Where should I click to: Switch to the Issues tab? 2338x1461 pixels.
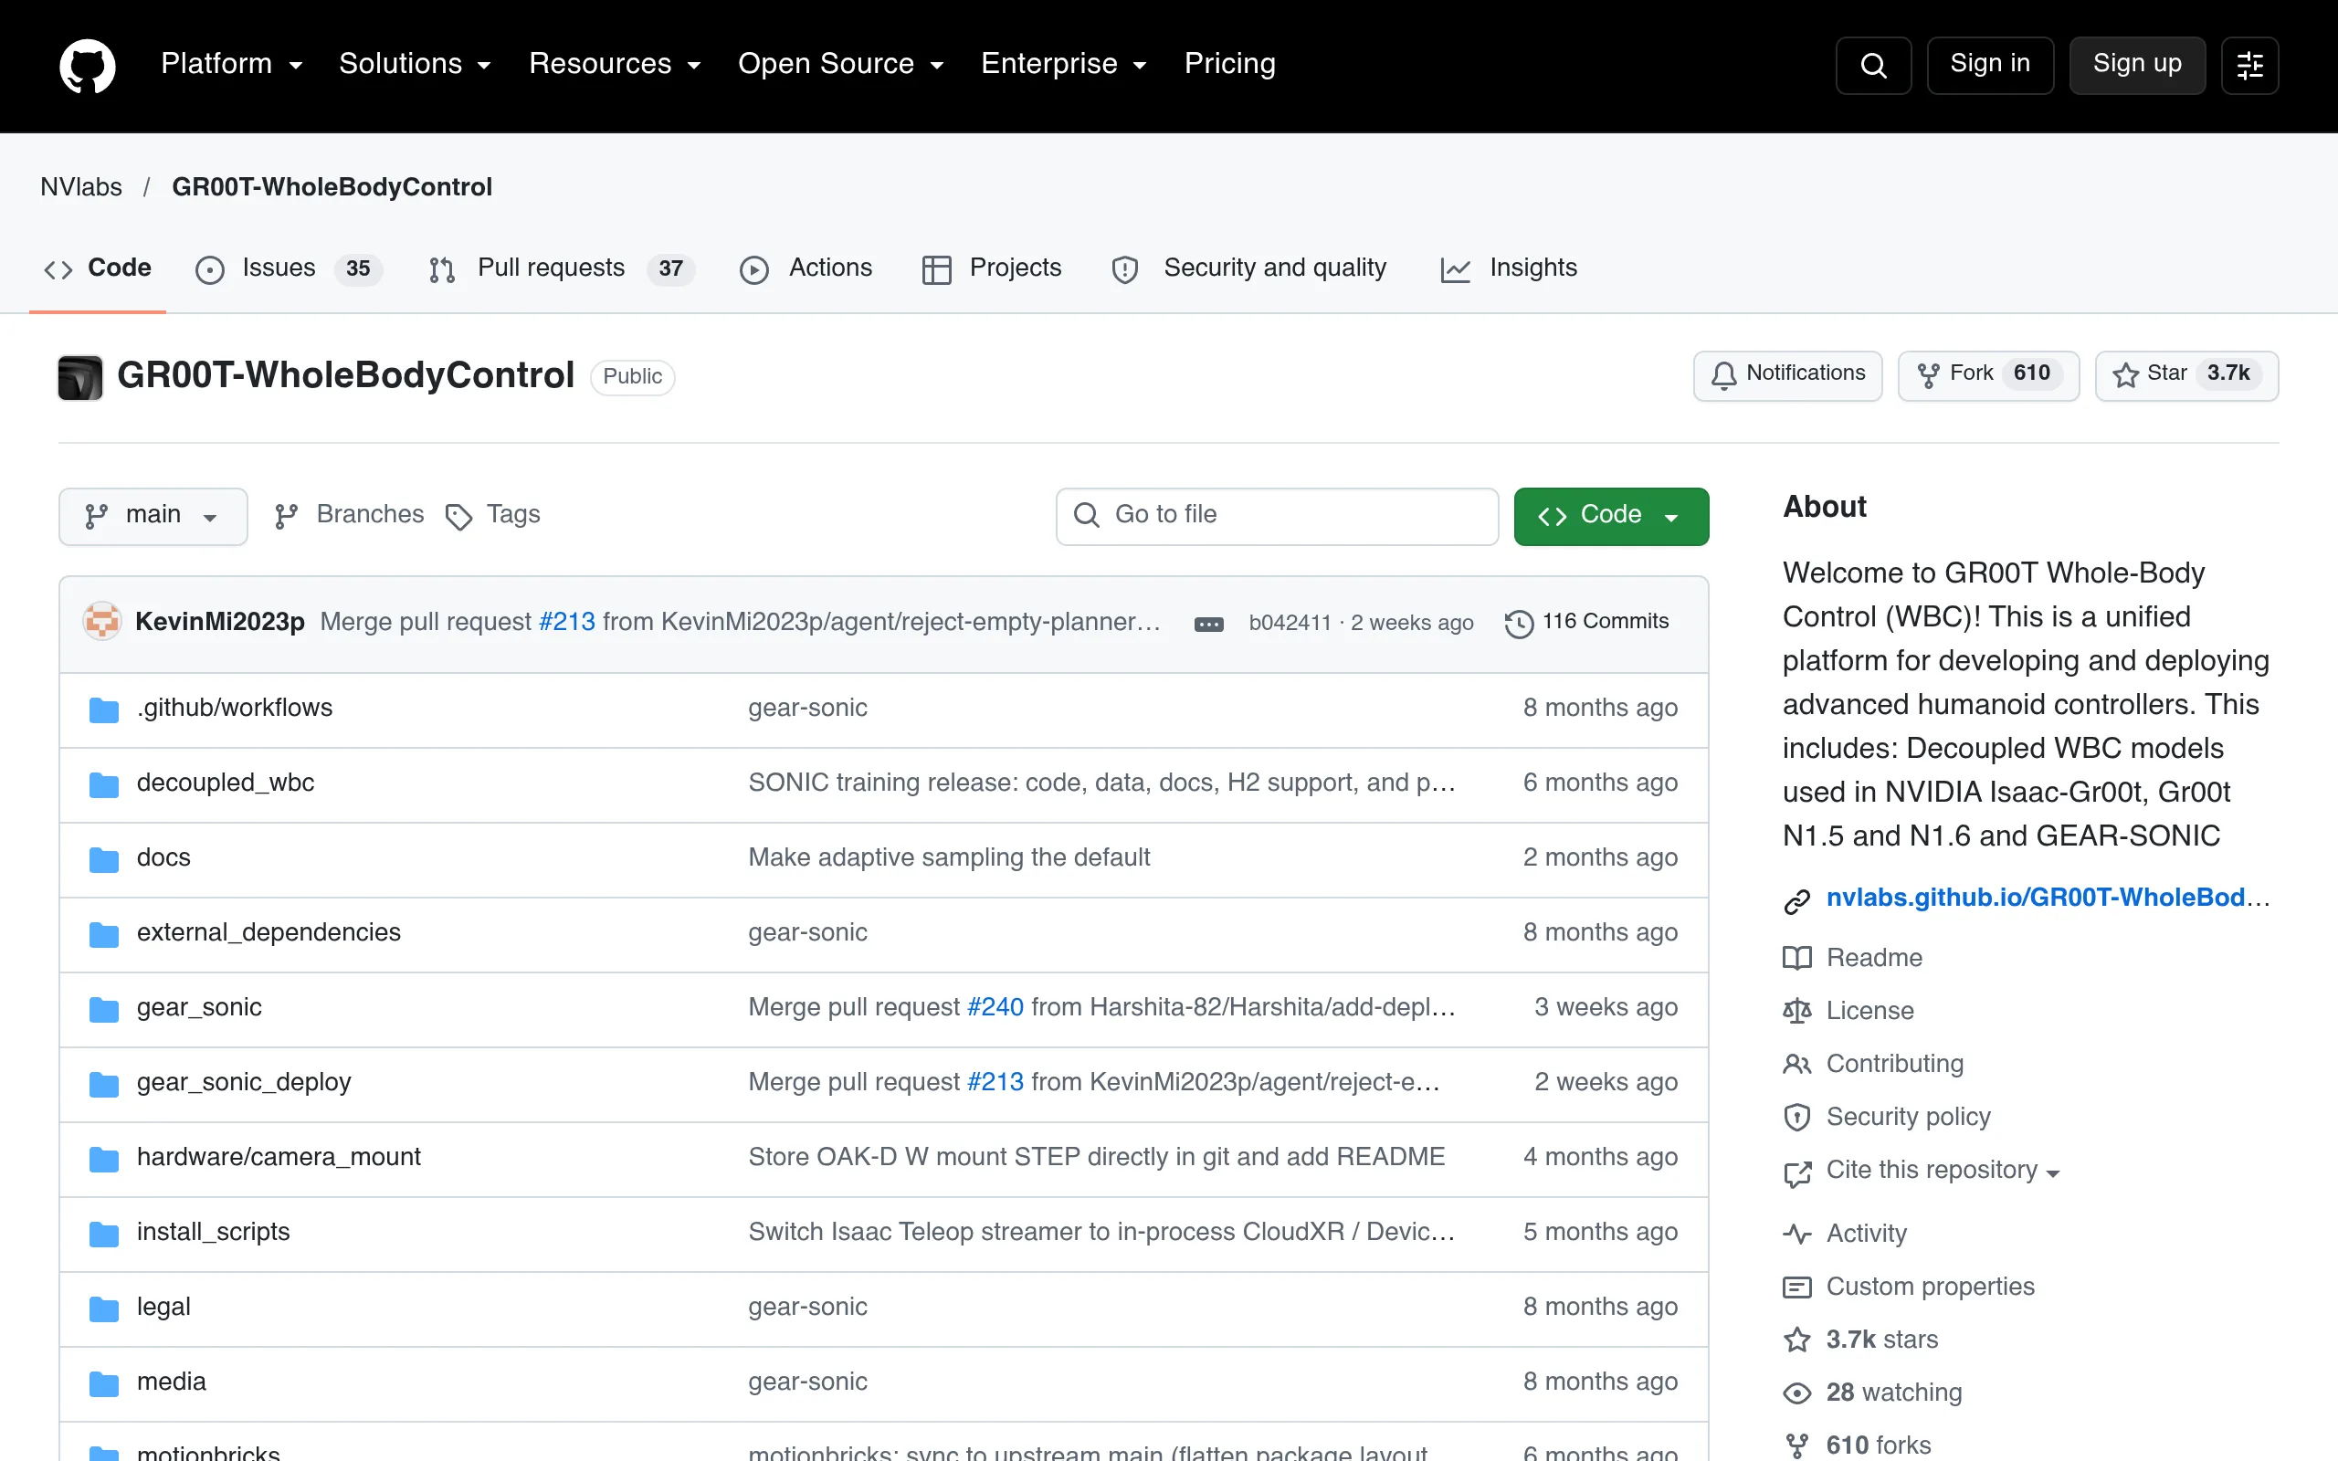coord(289,268)
